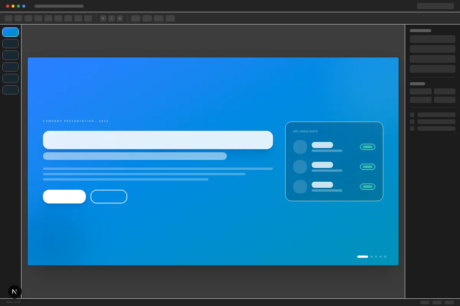Select the second slide thumbnail in the sidebar
Image resolution: width=460 pixels, height=306 pixels.
pyautogui.click(x=10, y=44)
